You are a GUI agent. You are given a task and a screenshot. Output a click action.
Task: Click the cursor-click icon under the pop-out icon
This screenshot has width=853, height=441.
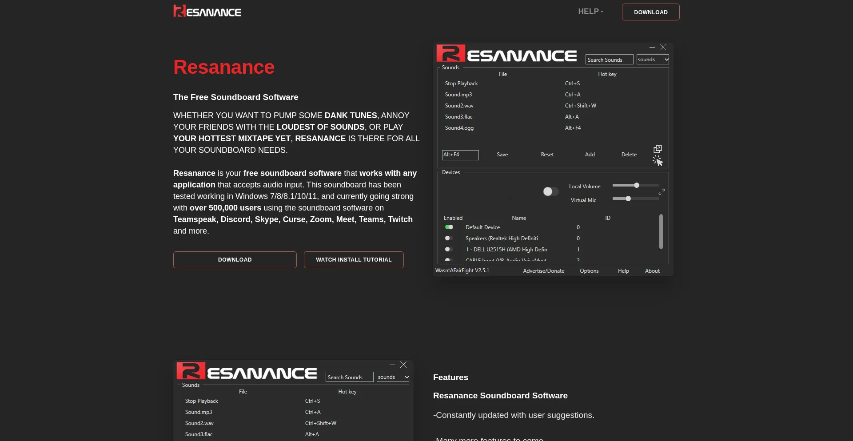click(x=658, y=161)
